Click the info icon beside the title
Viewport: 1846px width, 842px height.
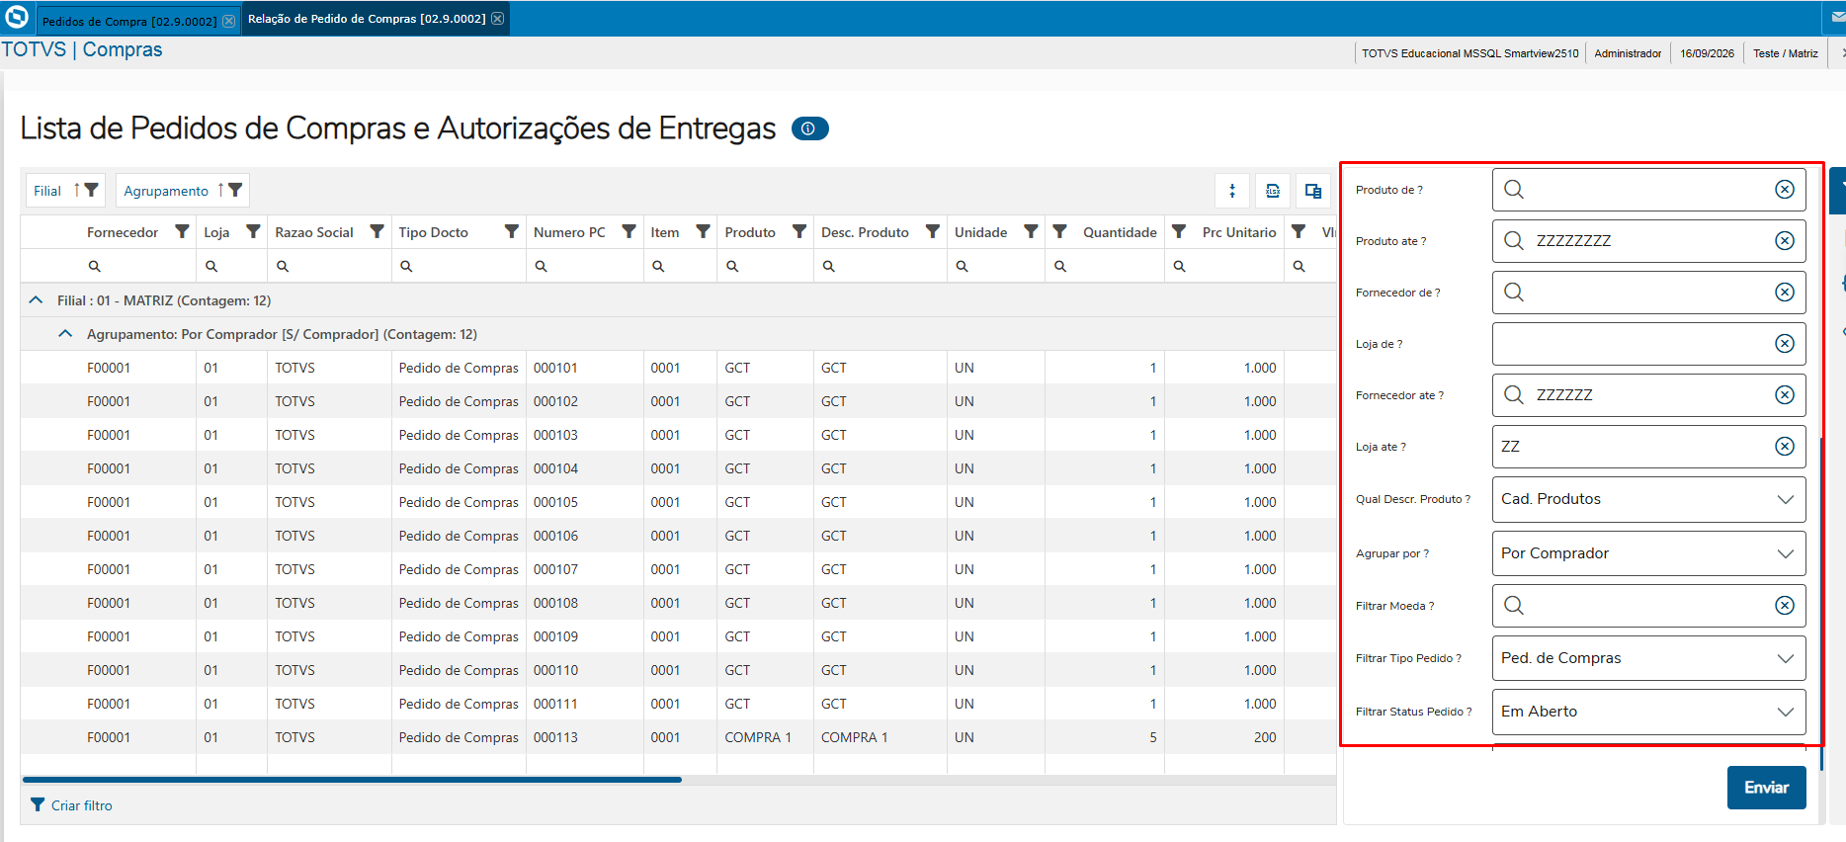809,128
